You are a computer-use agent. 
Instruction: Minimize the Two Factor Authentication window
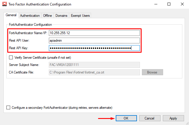point(156,4)
